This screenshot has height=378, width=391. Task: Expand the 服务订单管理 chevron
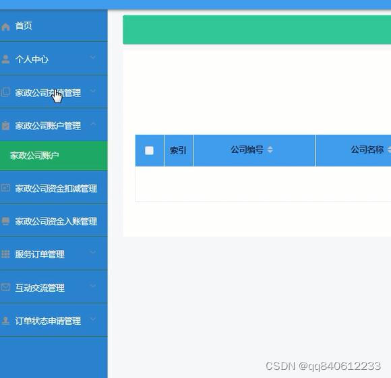[93, 253]
